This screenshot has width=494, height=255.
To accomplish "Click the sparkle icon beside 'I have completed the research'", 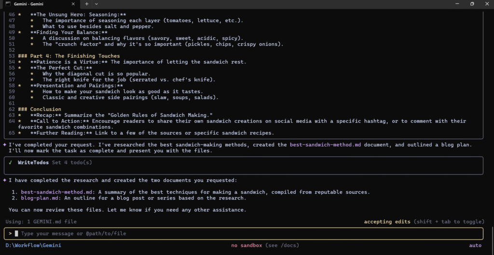I will point(4,180).
